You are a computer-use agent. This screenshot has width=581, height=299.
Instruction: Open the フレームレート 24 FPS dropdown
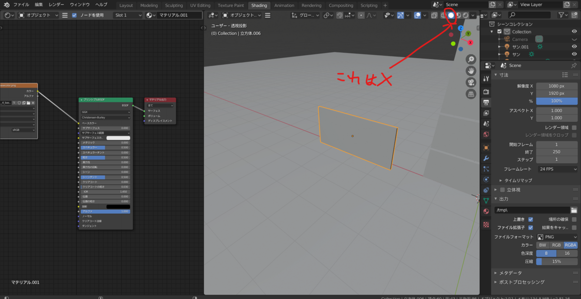[557, 169]
